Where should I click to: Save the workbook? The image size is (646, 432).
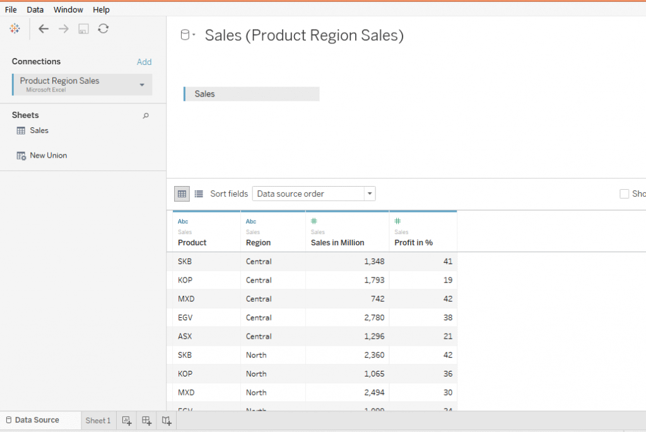pyautogui.click(x=83, y=28)
